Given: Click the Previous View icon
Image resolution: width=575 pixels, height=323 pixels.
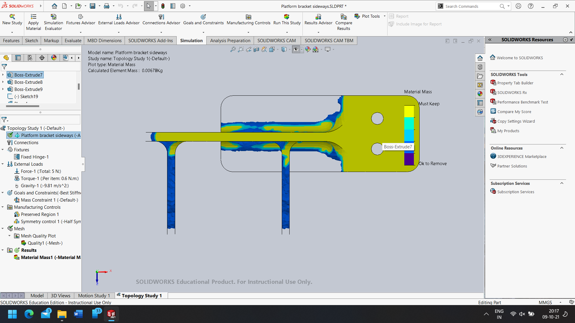Looking at the screenshot, I should click(249, 49).
